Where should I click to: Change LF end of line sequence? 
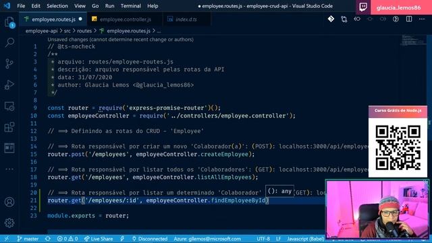click(x=279, y=239)
